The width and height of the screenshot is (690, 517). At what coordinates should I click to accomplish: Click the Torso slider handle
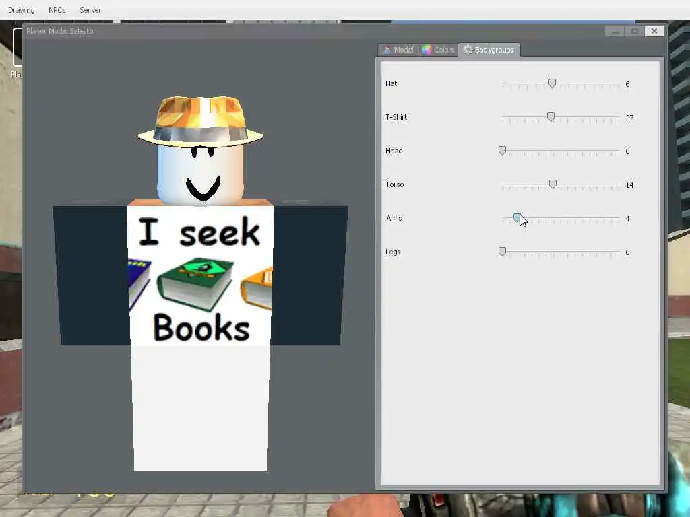553,184
